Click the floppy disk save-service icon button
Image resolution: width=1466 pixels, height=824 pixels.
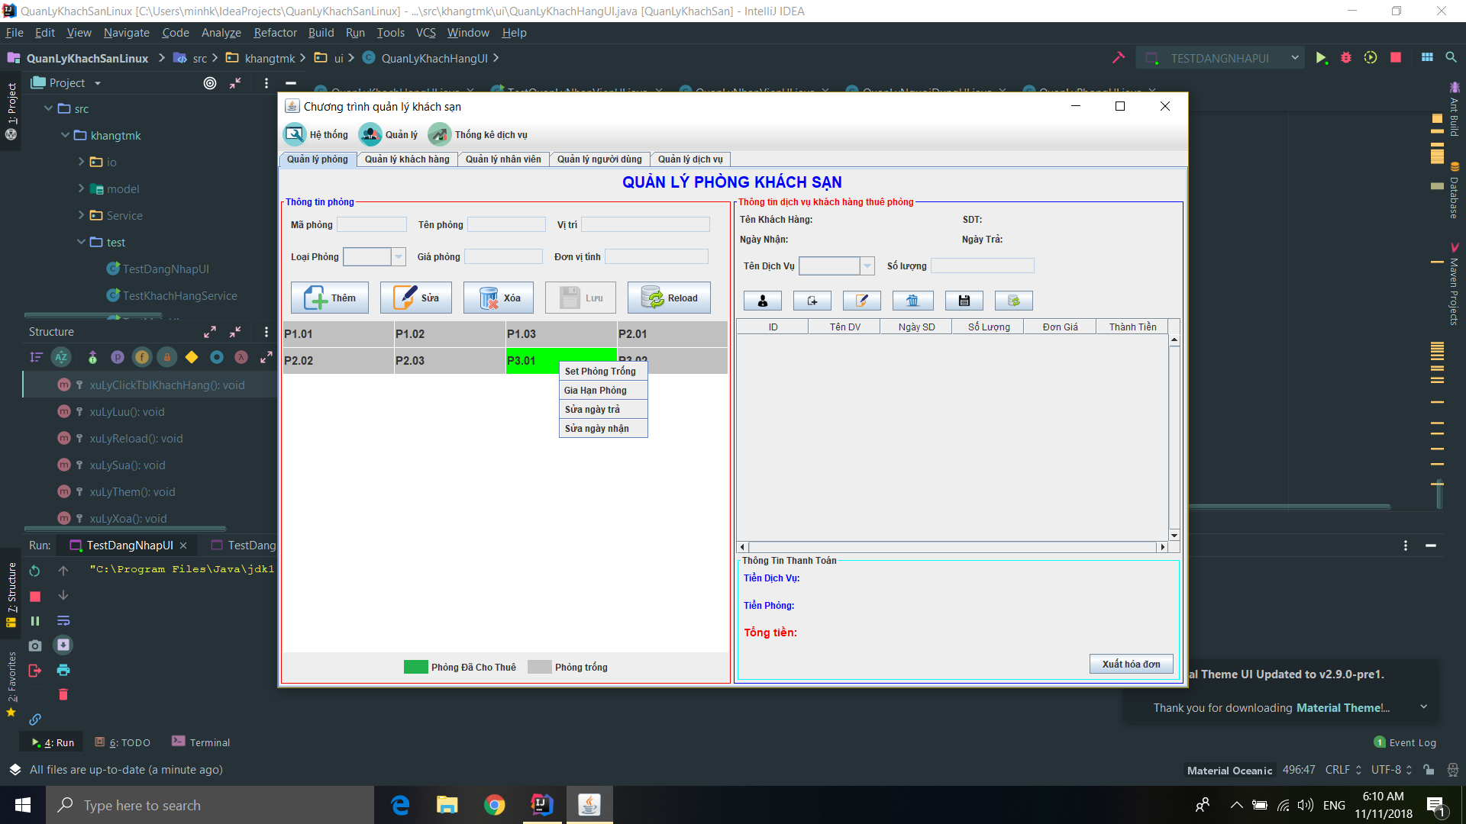tap(964, 301)
